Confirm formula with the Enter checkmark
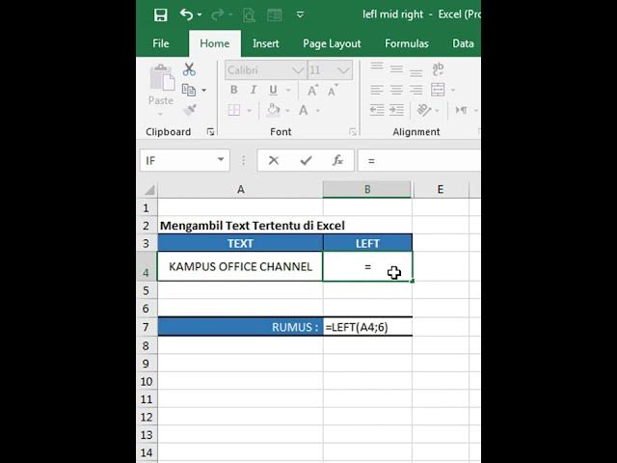 click(306, 160)
